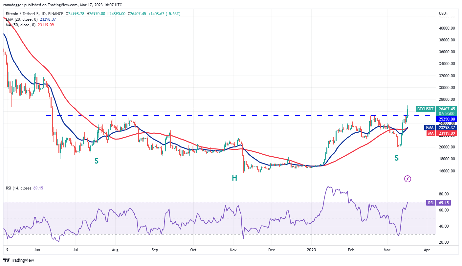Screen dimensions: 462x266
Task: Click the purple lightning bolt event icon
Action: (x=407, y=179)
